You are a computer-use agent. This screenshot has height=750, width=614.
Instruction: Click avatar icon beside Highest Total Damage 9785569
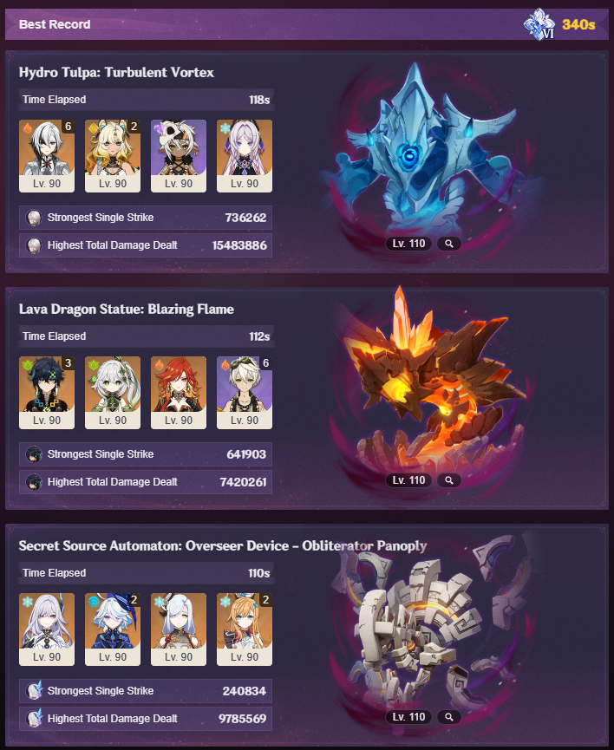34,719
